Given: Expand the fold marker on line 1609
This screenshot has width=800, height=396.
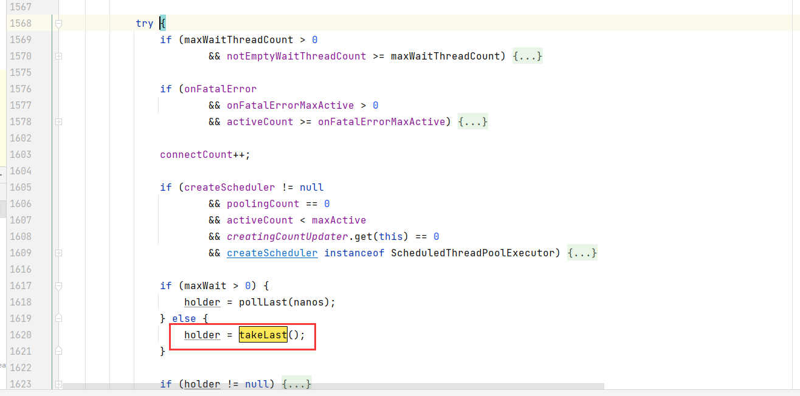Looking at the screenshot, I should (x=58, y=253).
